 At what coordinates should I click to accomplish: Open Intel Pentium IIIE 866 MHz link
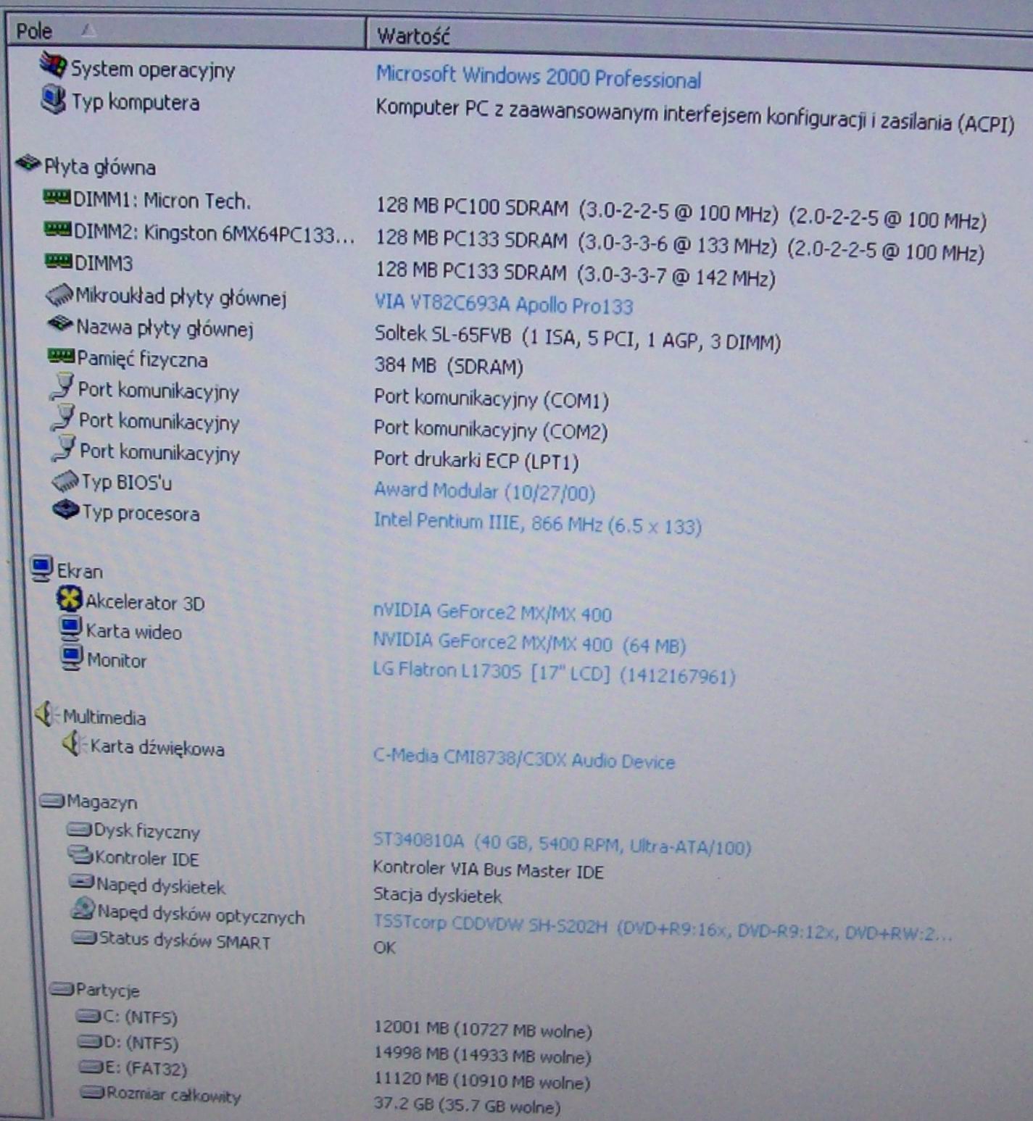point(537,523)
